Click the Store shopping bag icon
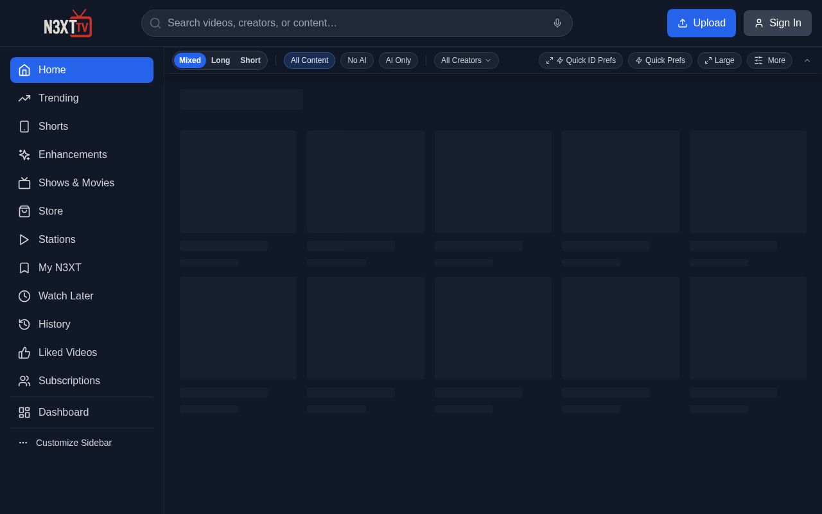The image size is (822, 514). (x=24, y=211)
